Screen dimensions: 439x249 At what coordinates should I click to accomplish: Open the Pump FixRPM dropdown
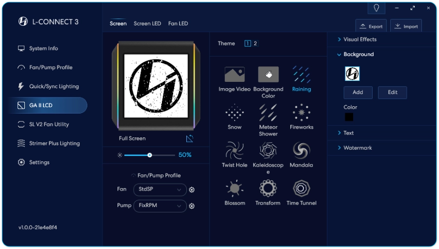pos(160,206)
